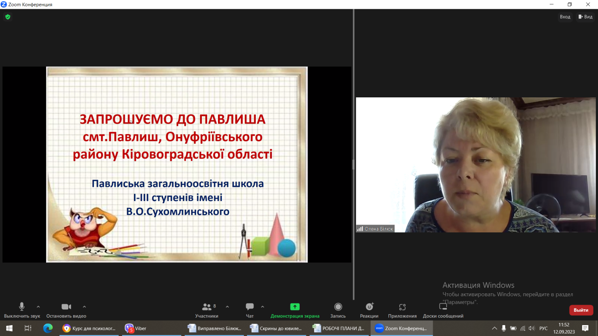Start recording with the Запись button
The height and width of the screenshot is (336, 598).
tap(338, 310)
